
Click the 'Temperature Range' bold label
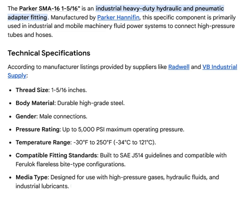[43, 142]
